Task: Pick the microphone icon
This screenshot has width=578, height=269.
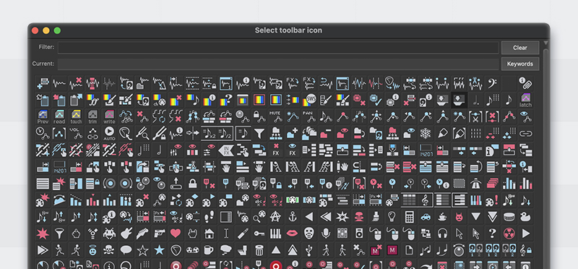Action: (x=326, y=234)
